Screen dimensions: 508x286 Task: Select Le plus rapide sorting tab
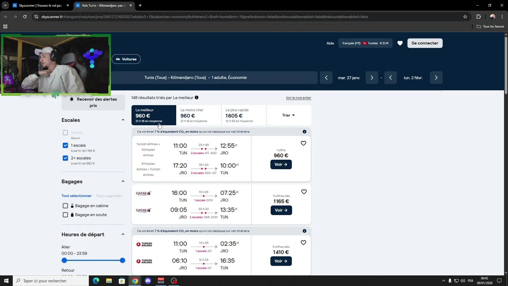[x=244, y=115]
